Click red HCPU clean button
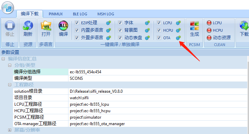The image size is (249, 134). pyautogui.click(x=209, y=30)
